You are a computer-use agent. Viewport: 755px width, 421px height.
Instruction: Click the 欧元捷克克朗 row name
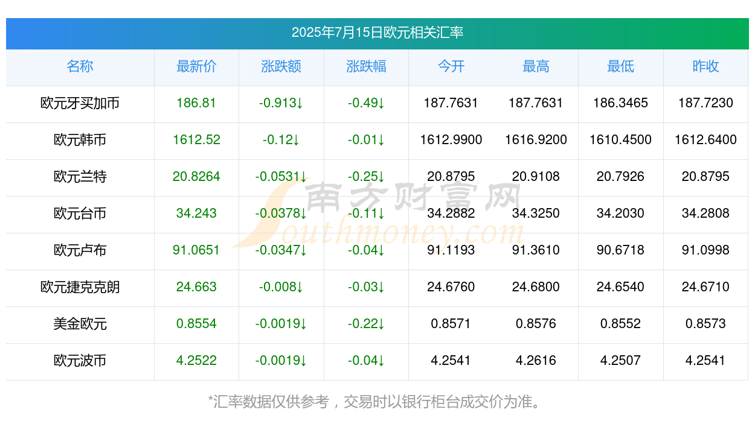[80, 287]
